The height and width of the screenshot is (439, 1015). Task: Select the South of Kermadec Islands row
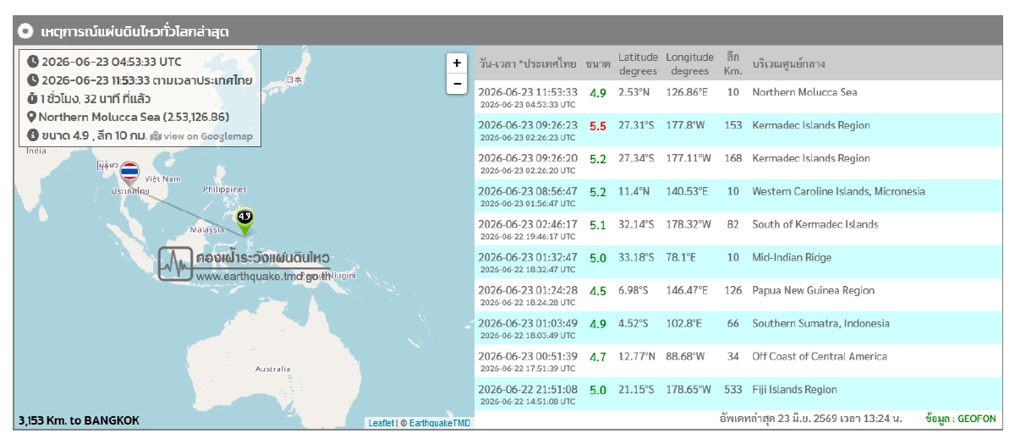tap(737, 229)
